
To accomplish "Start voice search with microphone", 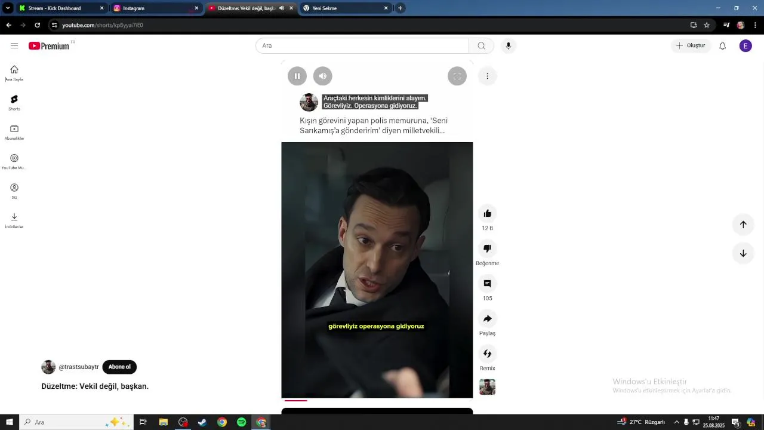I will 509,46.
